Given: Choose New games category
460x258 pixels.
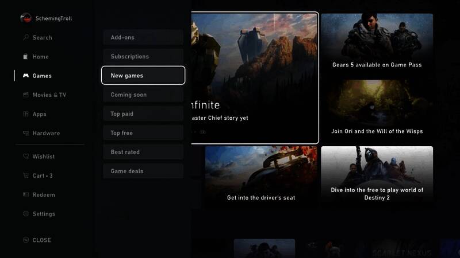Looking at the screenshot, I should pos(143,76).
